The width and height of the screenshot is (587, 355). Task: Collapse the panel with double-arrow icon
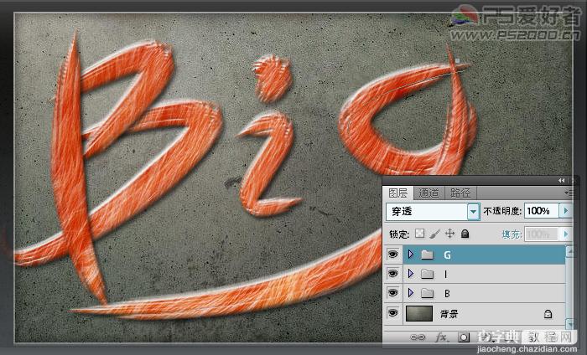click(561, 180)
